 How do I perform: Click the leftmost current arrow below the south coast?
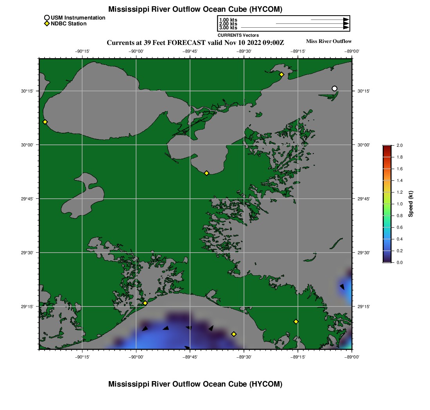(x=145, y=328)
